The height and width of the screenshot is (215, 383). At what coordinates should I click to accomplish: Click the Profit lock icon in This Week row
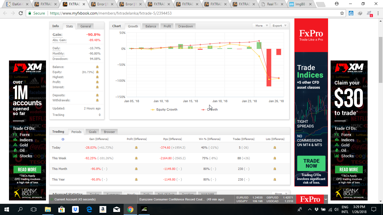(x=136, y=158)
